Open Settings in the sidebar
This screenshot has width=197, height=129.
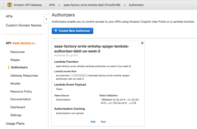coord(16,115)
